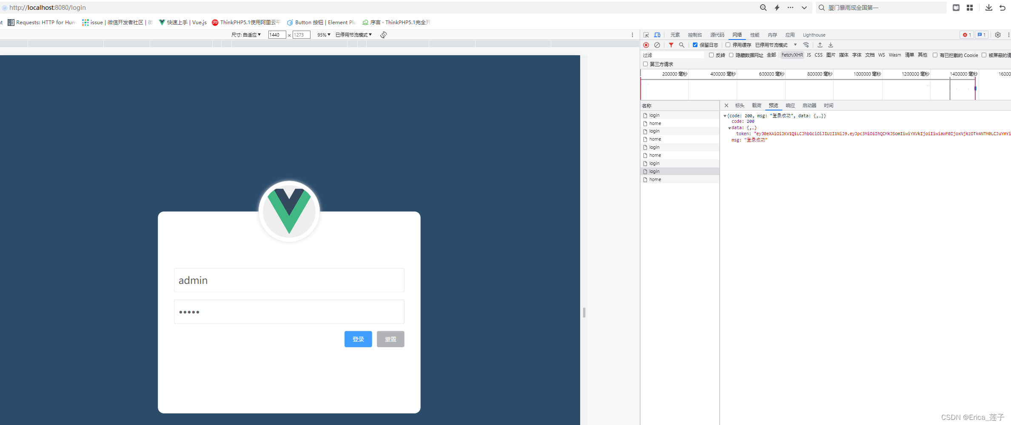Open the 95% zoom dropdown
1011x425 pixels.
coord(324,35)
